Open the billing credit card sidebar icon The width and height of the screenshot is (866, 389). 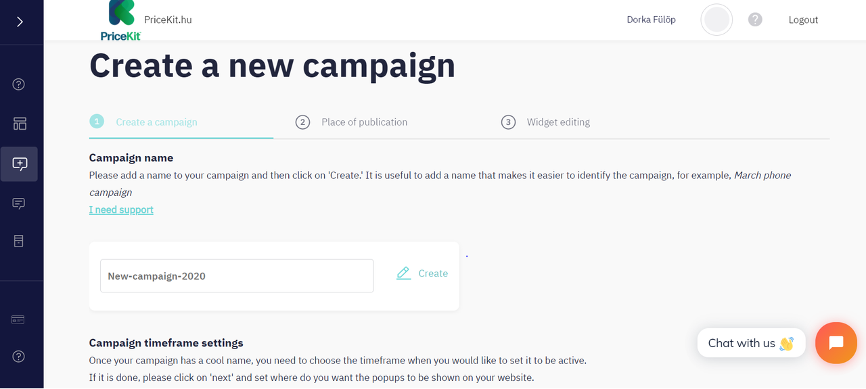click(x=18, y=319)
